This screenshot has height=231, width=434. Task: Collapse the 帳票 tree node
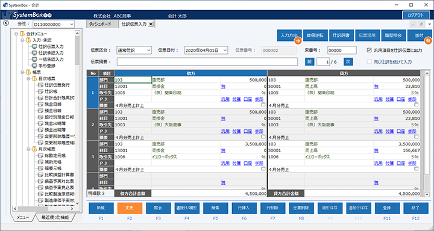point(22,72)
